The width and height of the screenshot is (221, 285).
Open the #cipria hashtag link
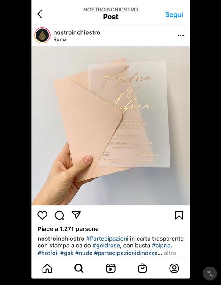point(161,246)
